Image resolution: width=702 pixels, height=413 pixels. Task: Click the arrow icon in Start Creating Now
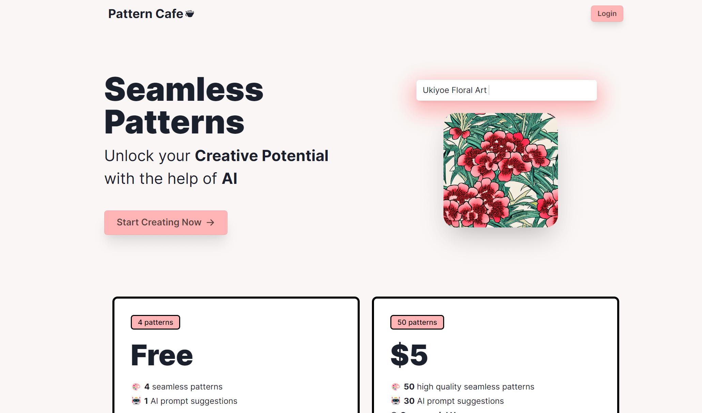pos(210,222)
